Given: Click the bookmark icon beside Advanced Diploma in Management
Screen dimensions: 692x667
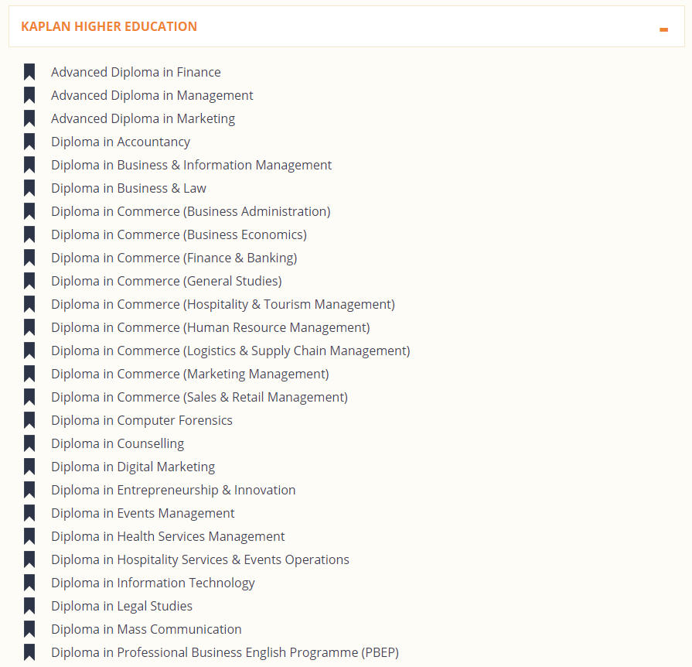Looking at the screenshot, I should 29,95.
